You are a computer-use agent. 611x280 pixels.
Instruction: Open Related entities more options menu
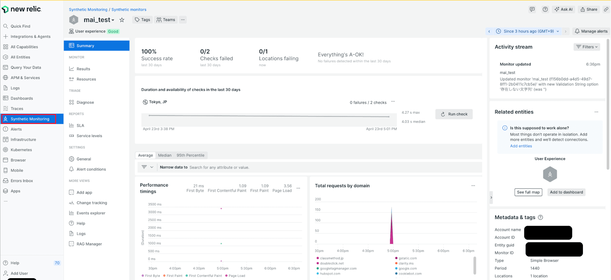pyautogui.click(x=596, y=112)
